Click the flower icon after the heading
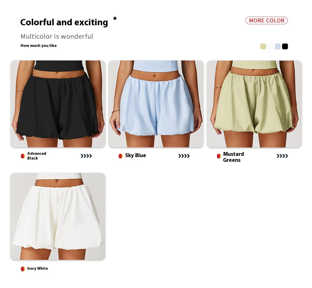 click(x=115, y=18)
